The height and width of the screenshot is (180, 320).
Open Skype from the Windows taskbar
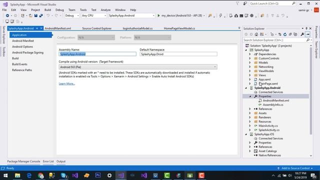click(x=63, y=175)
